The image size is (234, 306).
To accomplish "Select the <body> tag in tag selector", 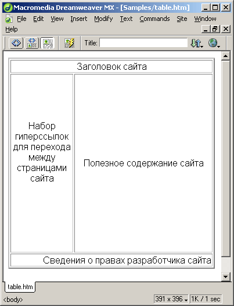I will pyautogui.click(x=13, y=300).
